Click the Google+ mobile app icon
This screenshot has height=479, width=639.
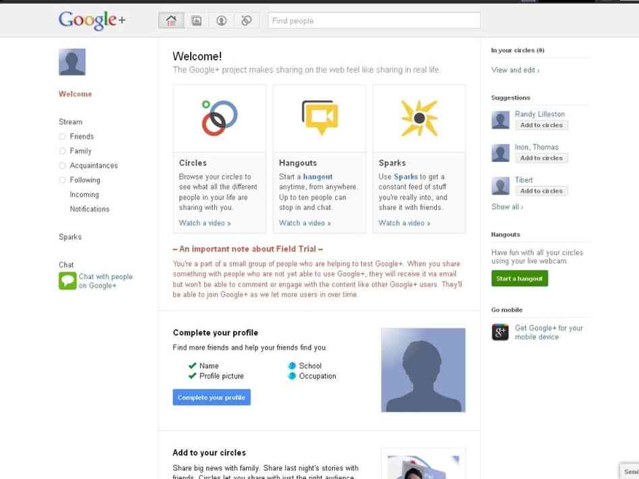click(500, 332)
